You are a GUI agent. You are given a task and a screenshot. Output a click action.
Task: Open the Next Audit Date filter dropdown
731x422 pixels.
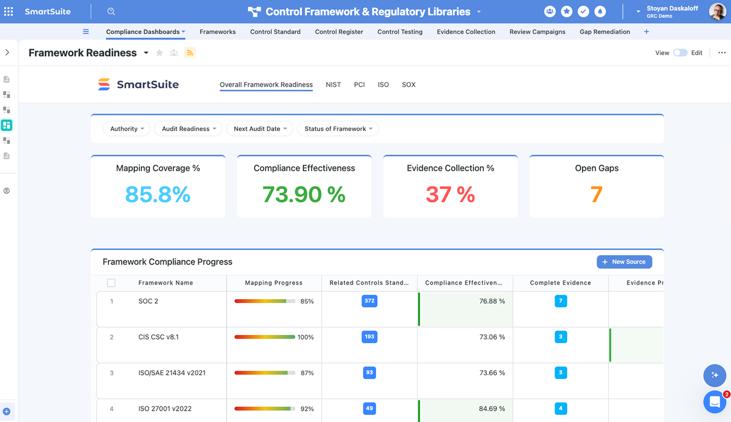pos(260,129)
